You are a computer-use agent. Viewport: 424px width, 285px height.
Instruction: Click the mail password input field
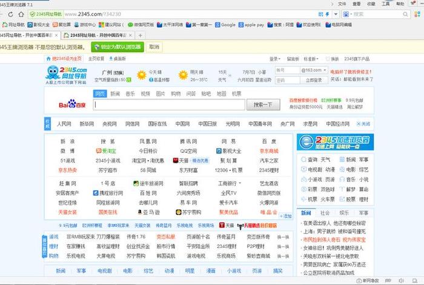pos(287,80)
